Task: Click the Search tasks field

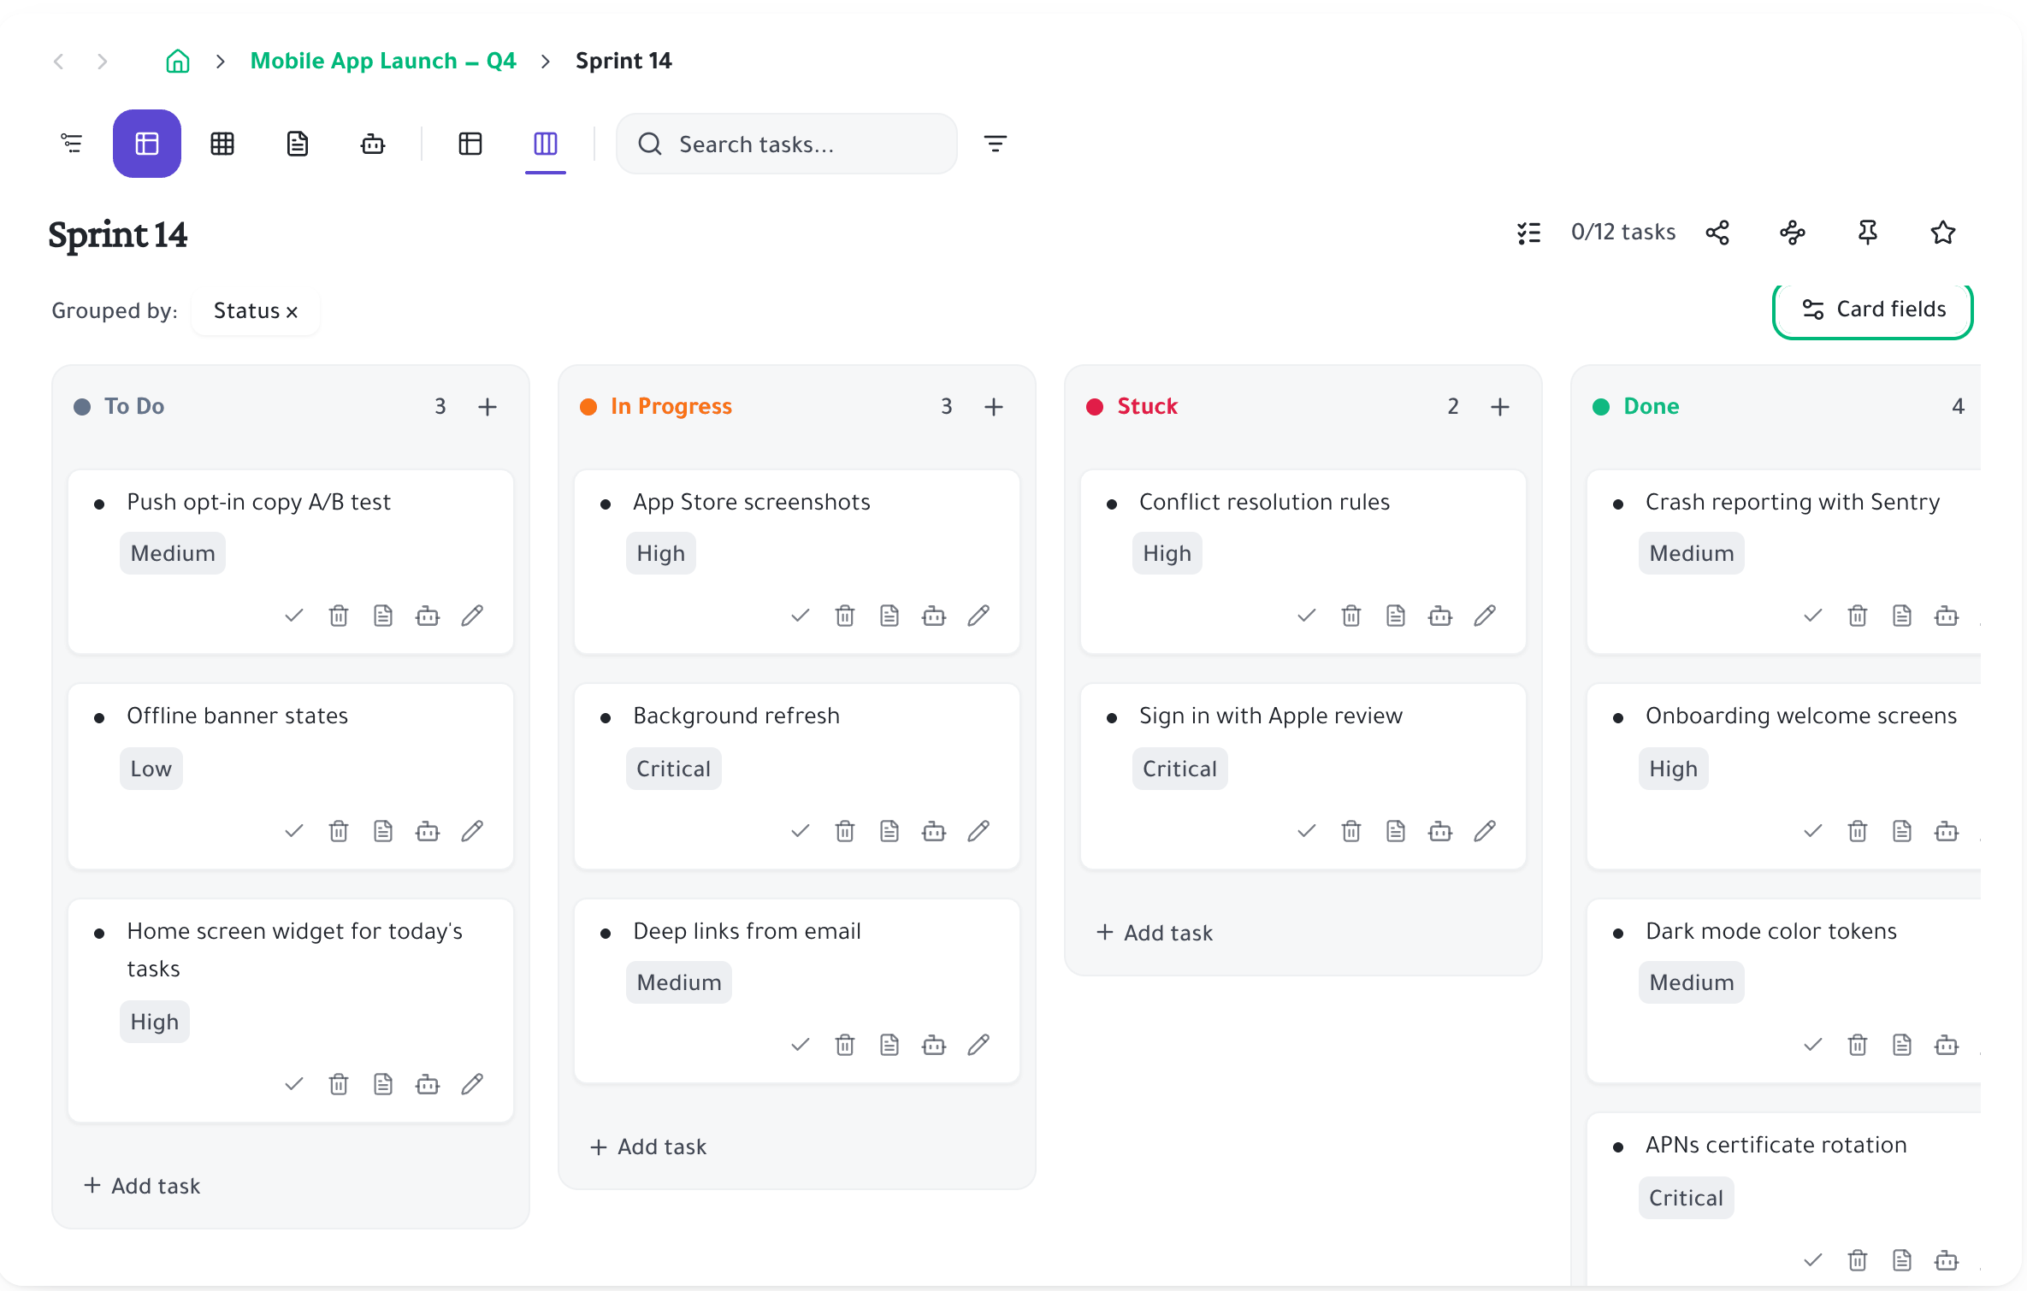Action: pos(787,144)
